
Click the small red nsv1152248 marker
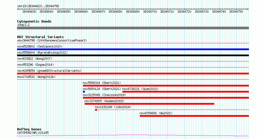[x=96, y=110]
